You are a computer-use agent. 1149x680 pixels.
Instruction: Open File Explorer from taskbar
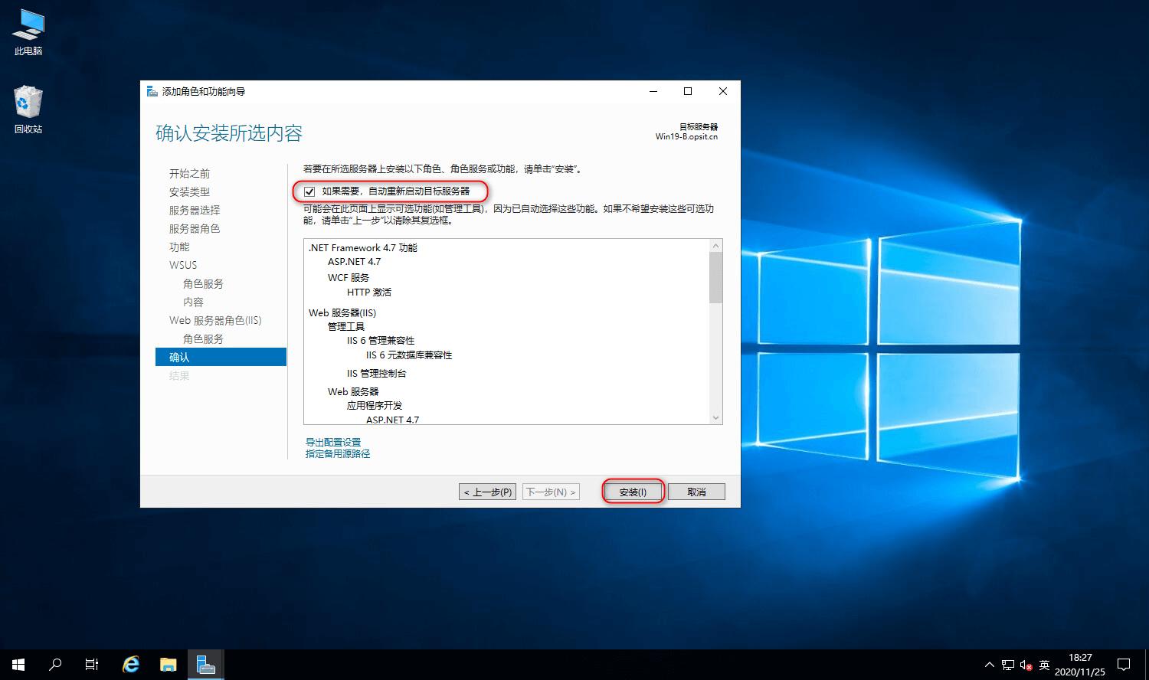[x=168, y=665]
